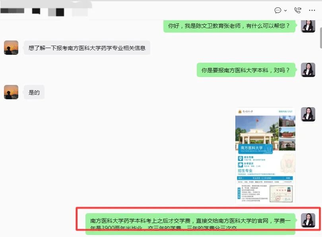Expand the dropdown arrow beside chat icon

pos(285,10)
